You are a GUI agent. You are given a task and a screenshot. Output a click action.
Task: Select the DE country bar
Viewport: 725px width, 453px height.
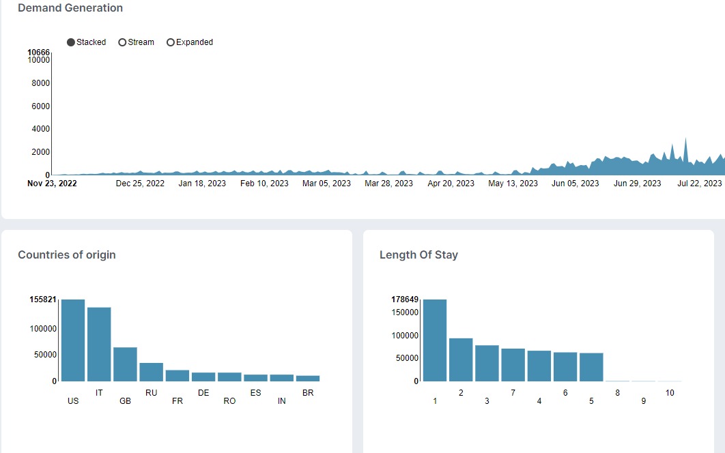click(x=203, y=377)
